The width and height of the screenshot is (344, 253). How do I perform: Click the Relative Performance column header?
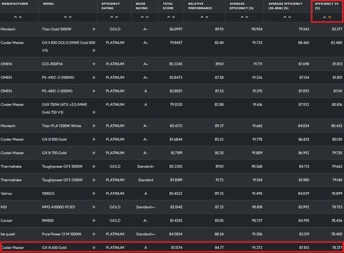point(200,6)
